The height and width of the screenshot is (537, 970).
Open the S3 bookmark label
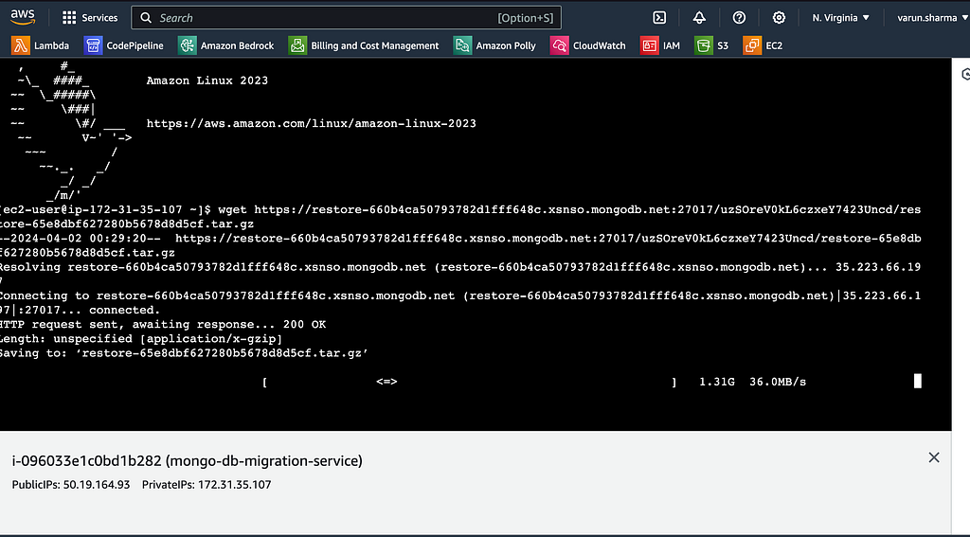(723, 45)
